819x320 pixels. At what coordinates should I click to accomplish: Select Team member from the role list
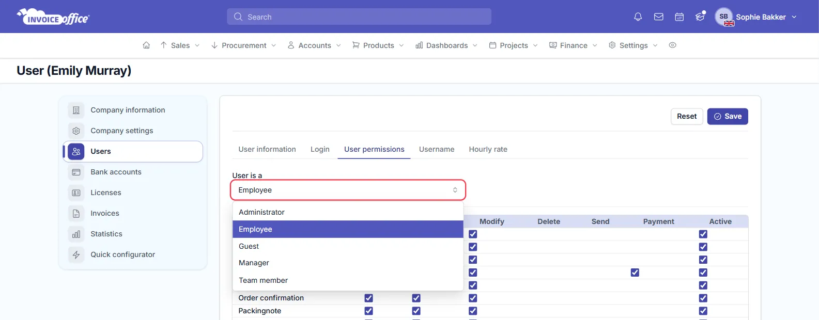click(348, 280)
